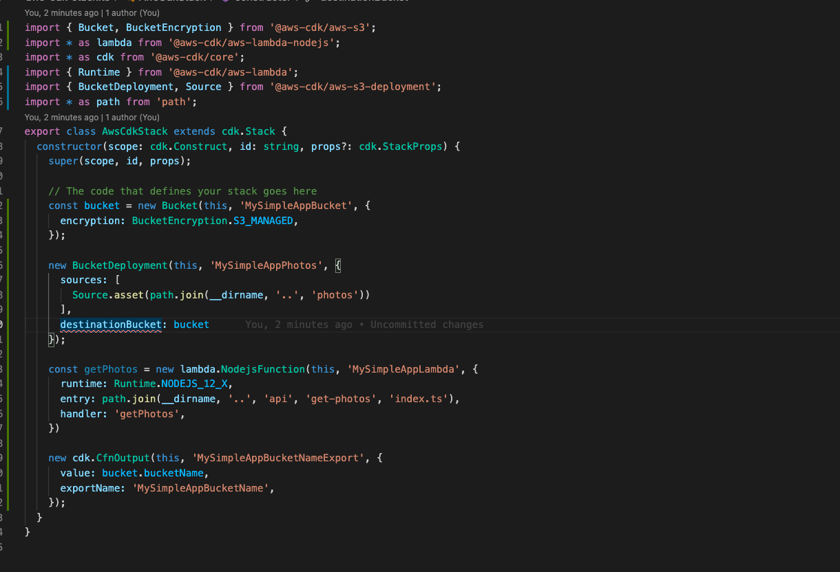Click the sources property
This screenshot has height=572, width=840.
[x=81, y=280]
